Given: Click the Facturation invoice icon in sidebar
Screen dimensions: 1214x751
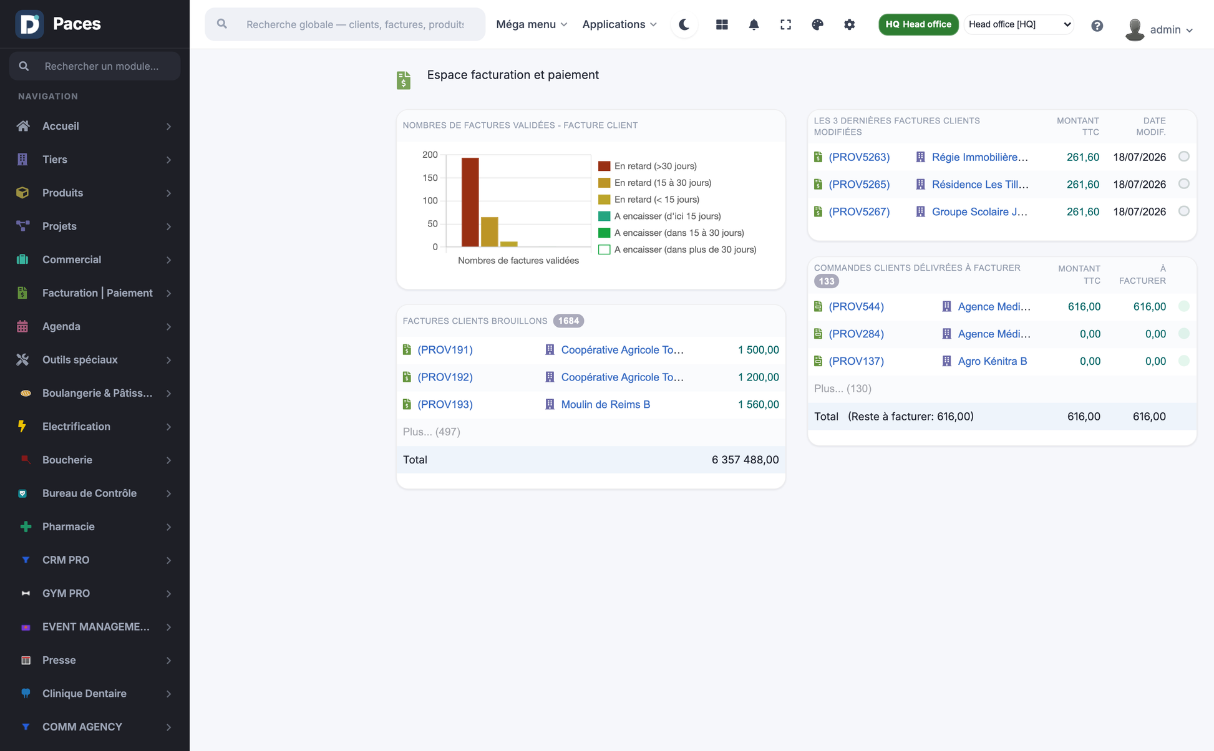Looking at the screenshot, I should [x=22, y=293].
